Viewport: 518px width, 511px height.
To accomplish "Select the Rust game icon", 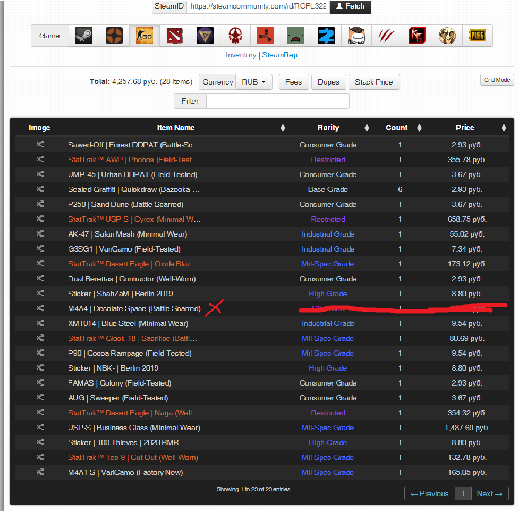I will [x=266, y=36].
